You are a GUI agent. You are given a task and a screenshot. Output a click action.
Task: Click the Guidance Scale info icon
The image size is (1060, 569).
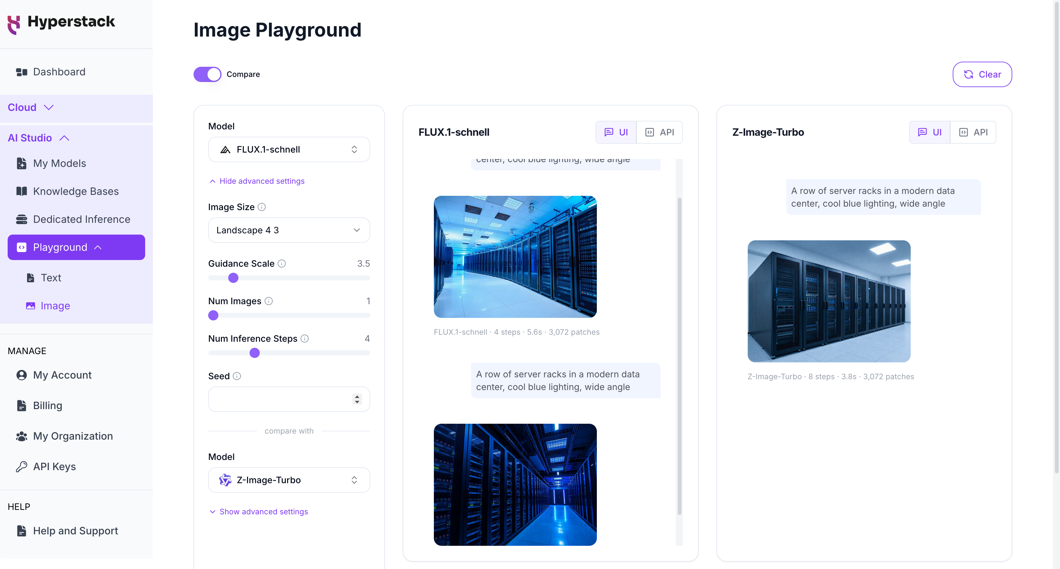click(282, 264)
